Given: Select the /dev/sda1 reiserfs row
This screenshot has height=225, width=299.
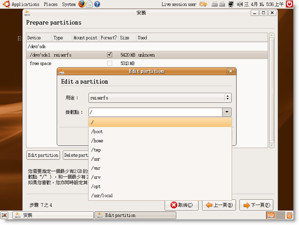Looking at the screenshot, I should (147, 55).
